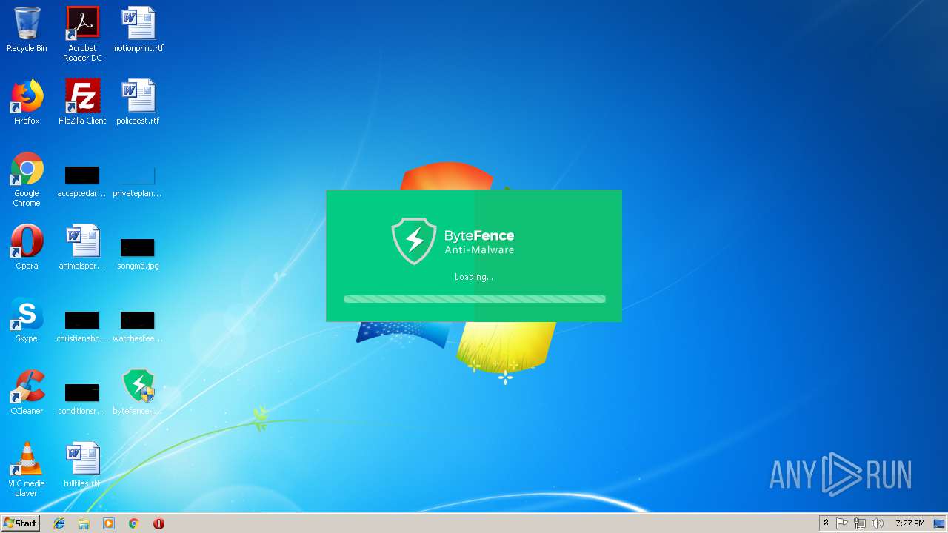948x533 pixels.
Task: Click the Show desktop tray button
Action: pyautogui.click(x=939, y=523)
